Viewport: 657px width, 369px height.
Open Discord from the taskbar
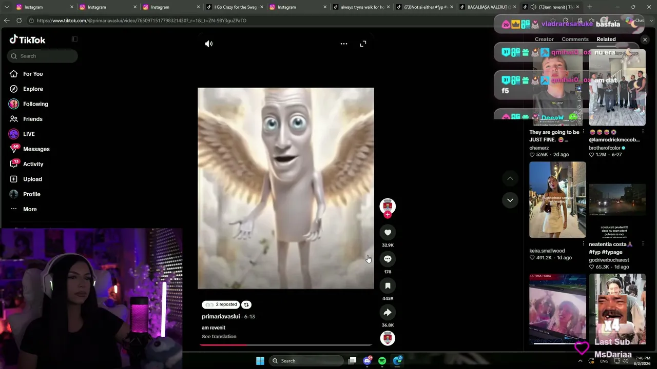click(x=367, y=361)
